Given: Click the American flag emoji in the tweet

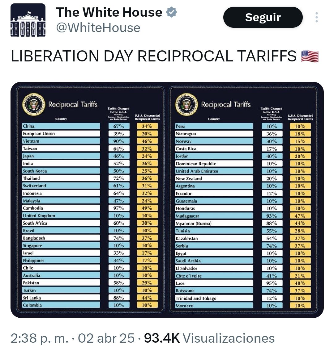Looking at the screenshot, I should click(310, 56).
